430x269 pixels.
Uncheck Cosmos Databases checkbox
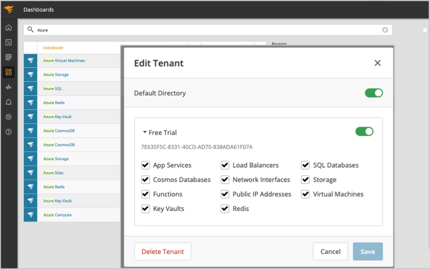pos(145,179)
